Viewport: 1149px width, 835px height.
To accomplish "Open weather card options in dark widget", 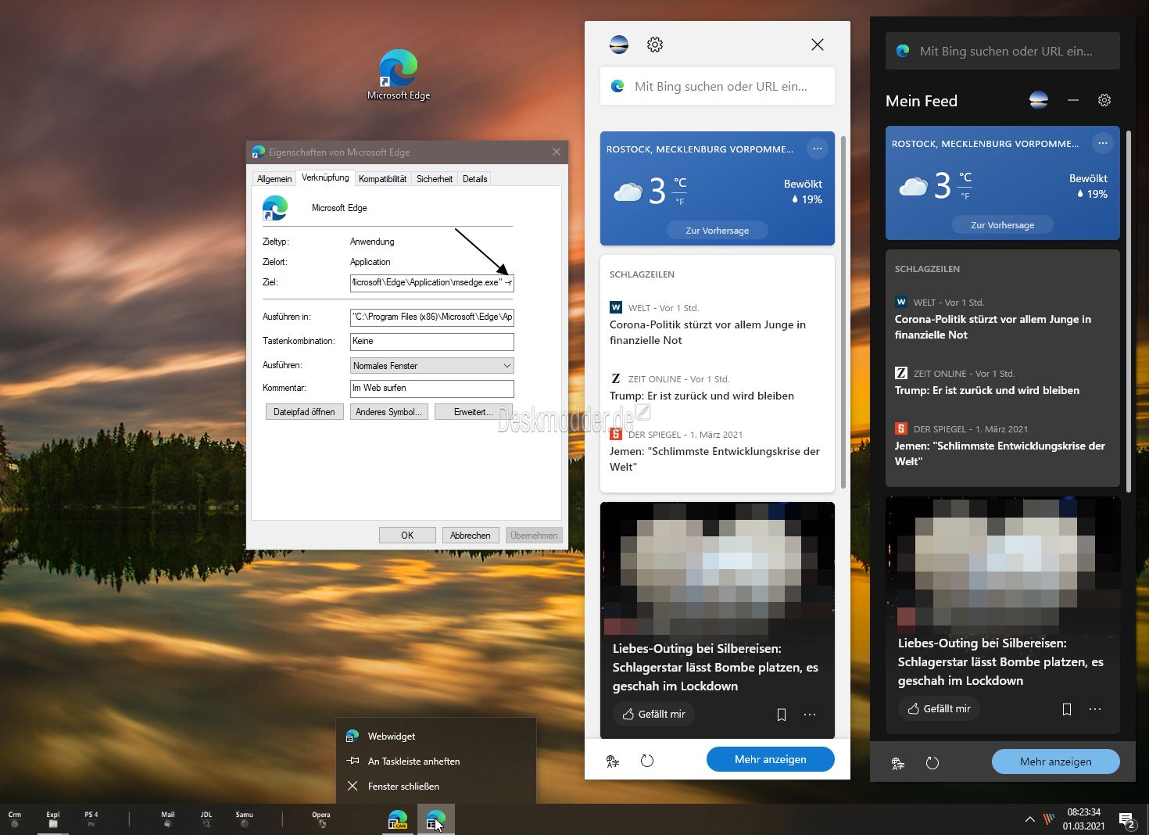I will (1102, 143).
